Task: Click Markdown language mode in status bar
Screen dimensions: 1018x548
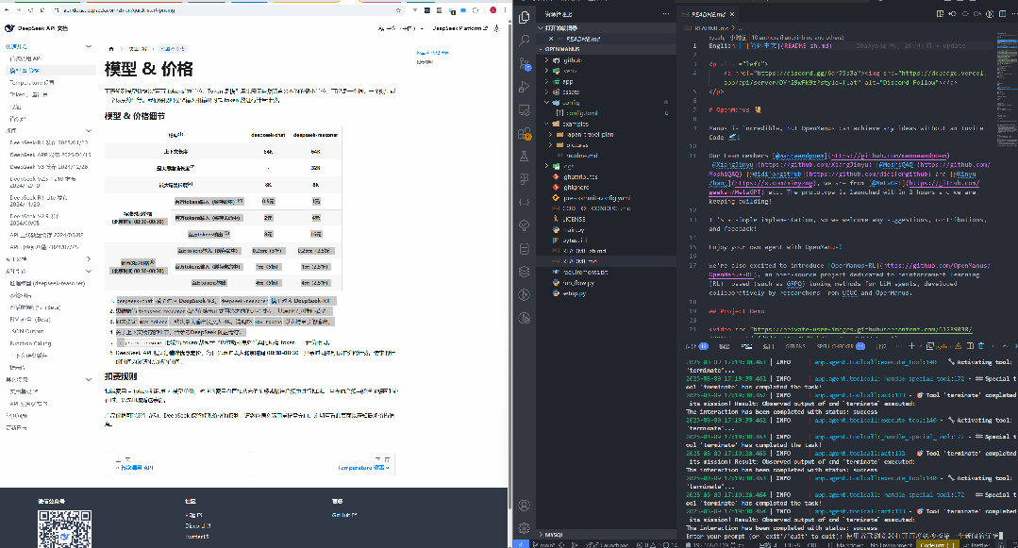Action: click(x=848, y=544)
